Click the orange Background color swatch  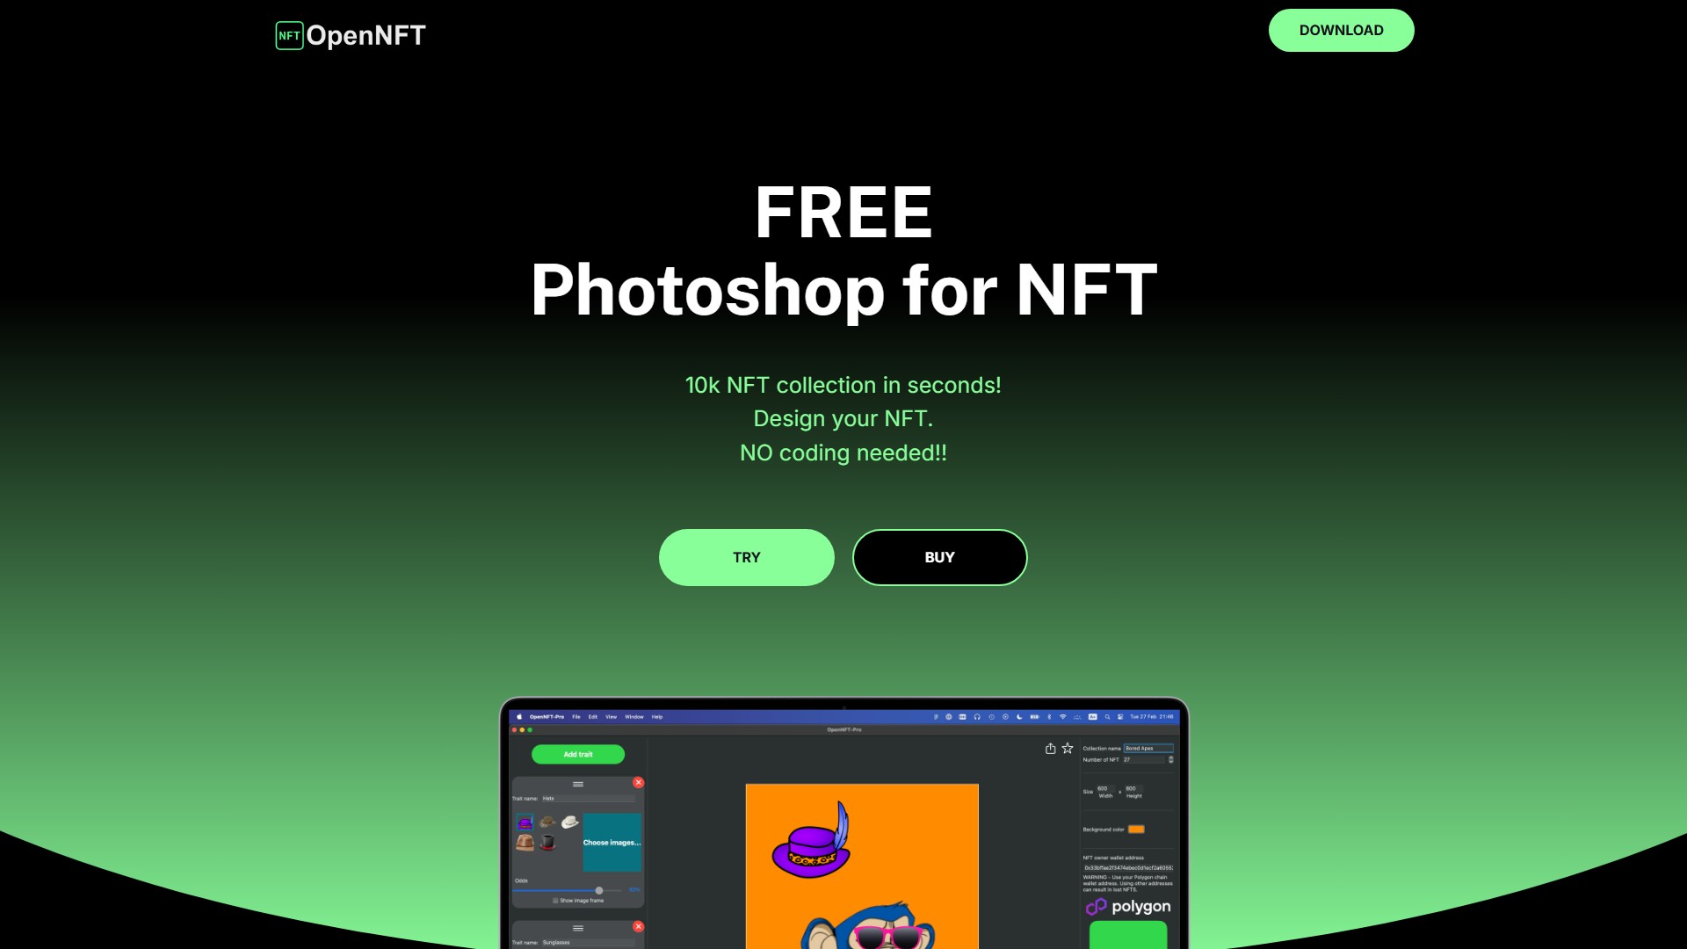[1134, 829]
